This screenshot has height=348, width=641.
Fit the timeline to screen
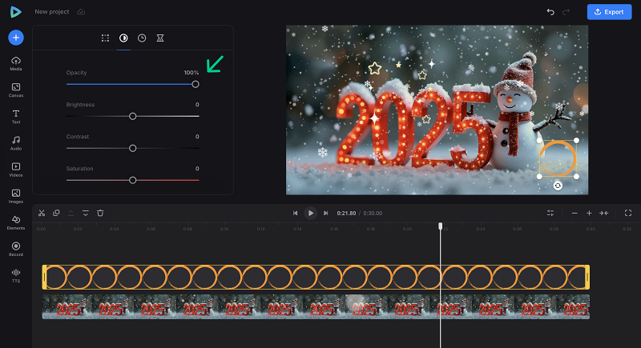tap(604, 213)
